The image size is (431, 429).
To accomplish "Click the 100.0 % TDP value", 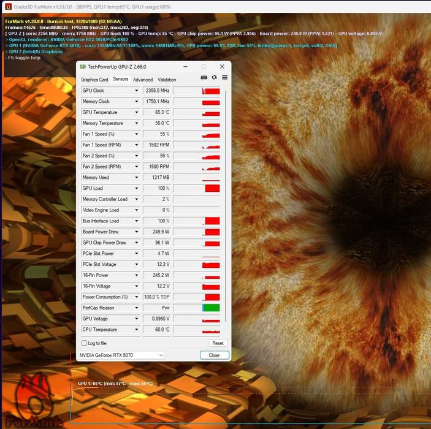I will point(157,297).
